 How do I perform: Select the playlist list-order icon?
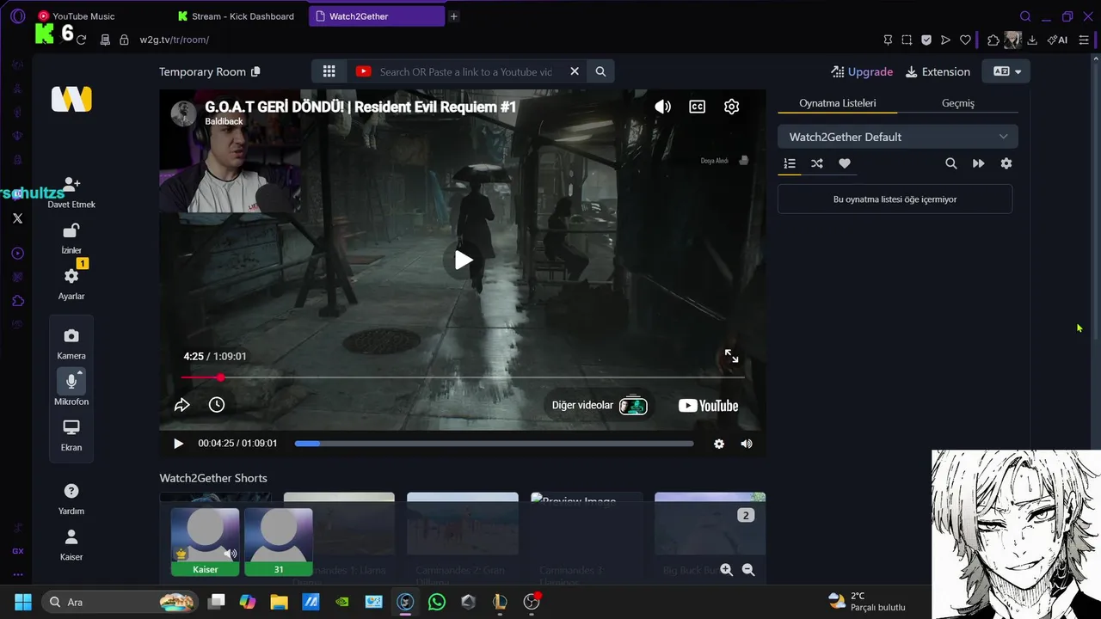(x=790, y=163)
